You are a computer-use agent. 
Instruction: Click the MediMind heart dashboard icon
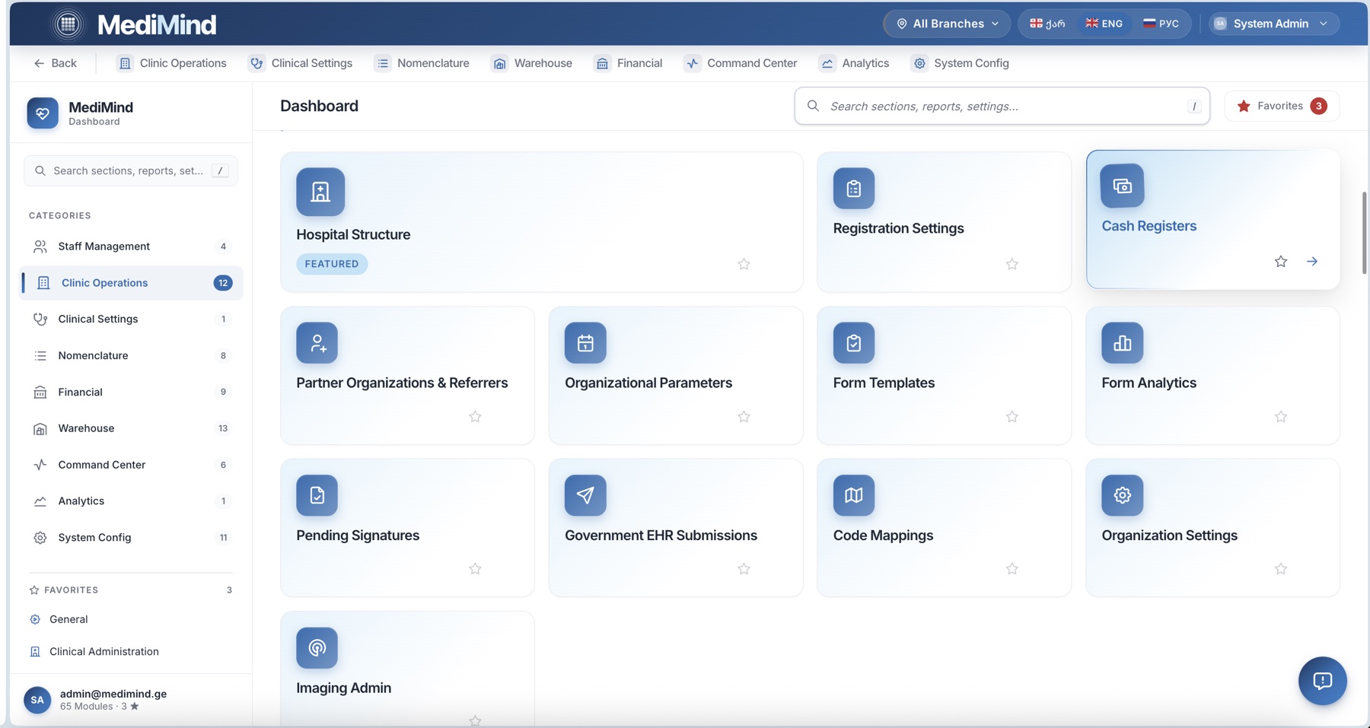tap(43, 113)
